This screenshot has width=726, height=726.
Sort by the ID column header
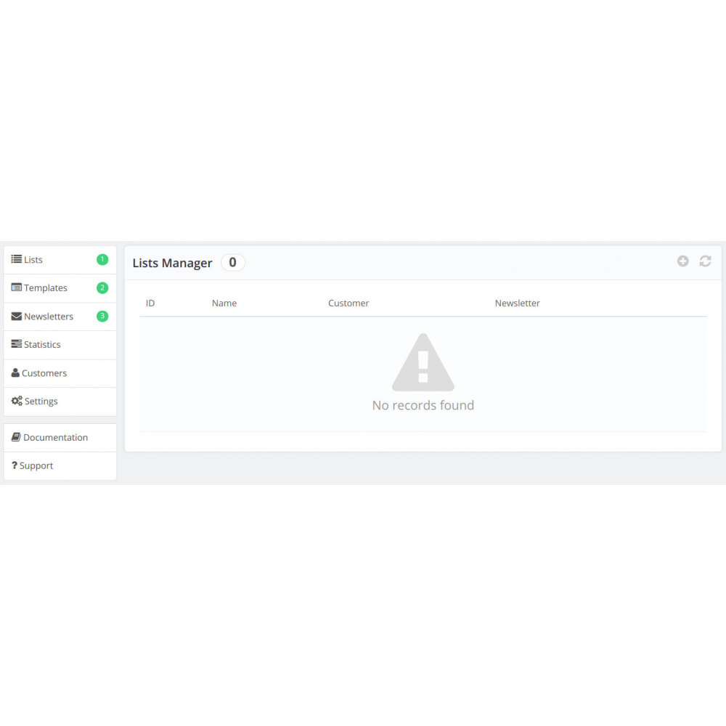pos(150,303)
